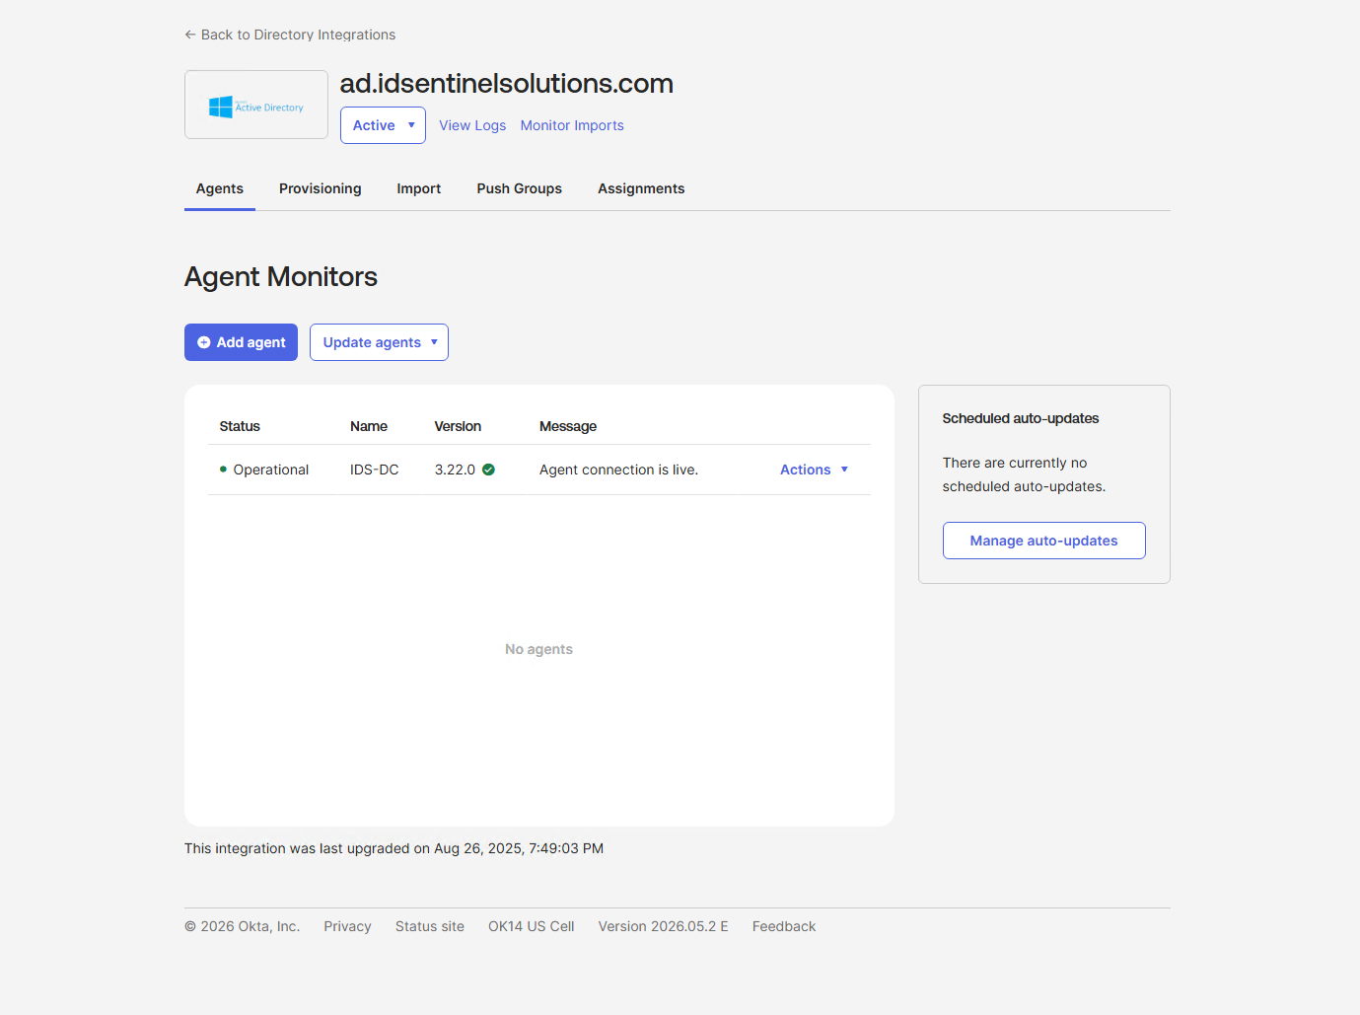Click the Scheduled auto-updates heading
The height and width of the screenshot is (1015, 1360).
point(1021,418)
